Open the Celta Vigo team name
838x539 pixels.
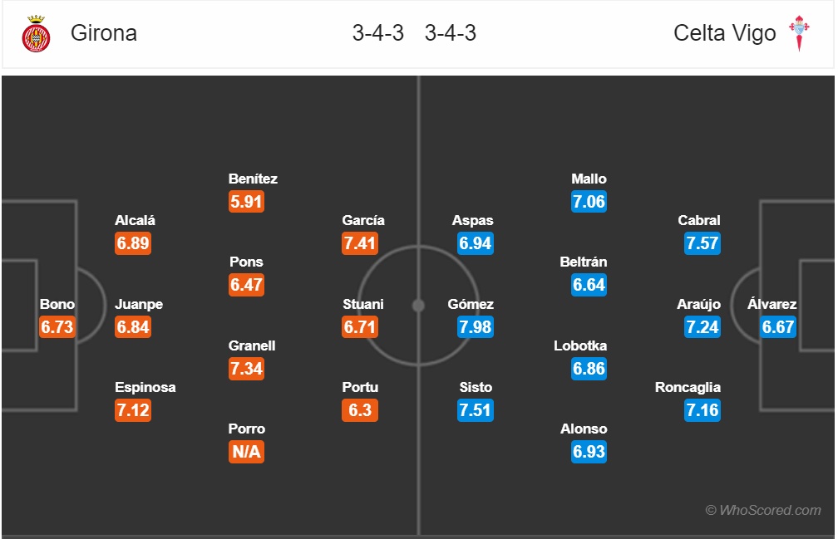pyautogui.click(x=724, y=33)
